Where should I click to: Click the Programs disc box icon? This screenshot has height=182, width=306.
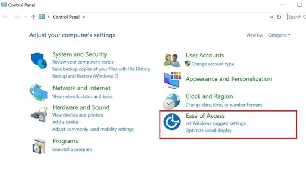tap(39, 145)
